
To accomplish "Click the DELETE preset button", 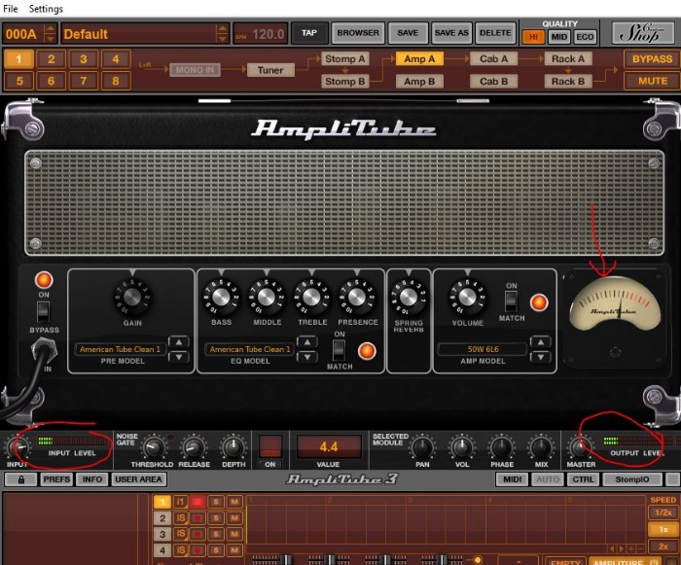I will coord(495,33).
